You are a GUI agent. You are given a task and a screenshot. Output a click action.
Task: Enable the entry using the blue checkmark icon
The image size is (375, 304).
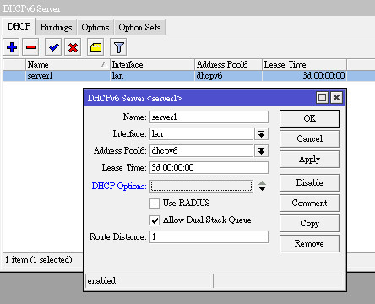[x=53, y=47]
